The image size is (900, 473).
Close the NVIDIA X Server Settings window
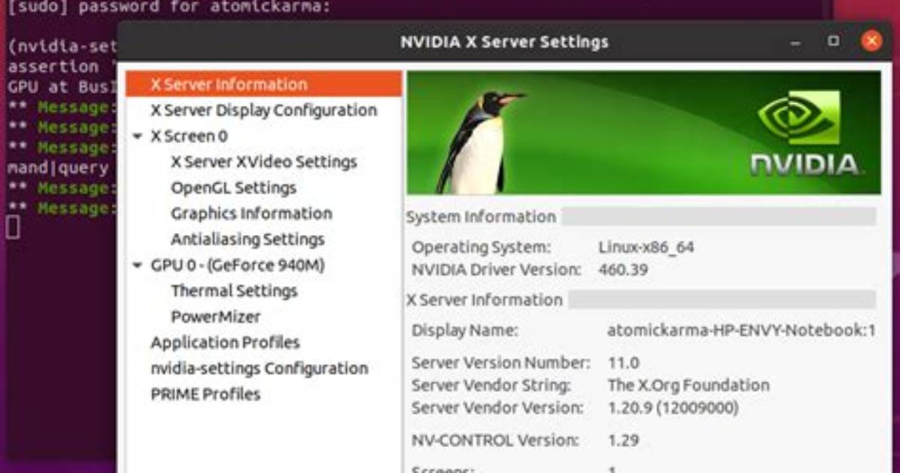coord(871,41)
